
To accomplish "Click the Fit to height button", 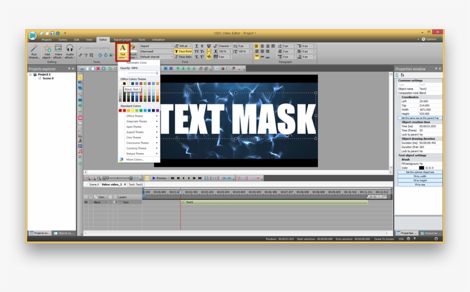I will 420,181.
